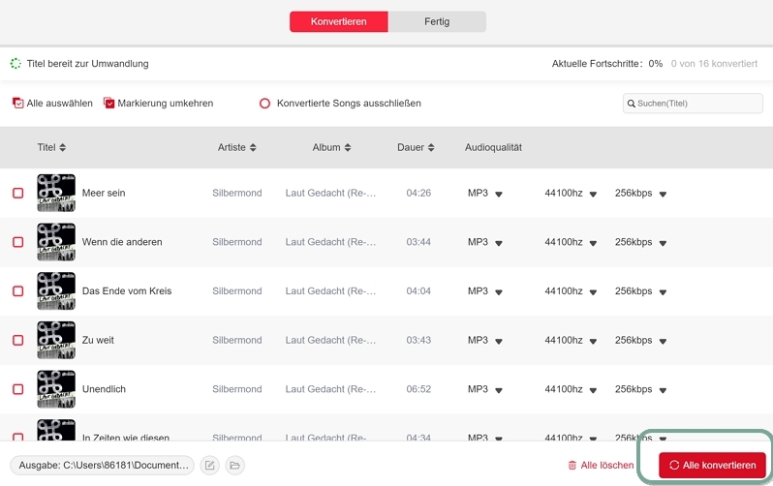Click the song title Unendlich

[x=104, y=389]
